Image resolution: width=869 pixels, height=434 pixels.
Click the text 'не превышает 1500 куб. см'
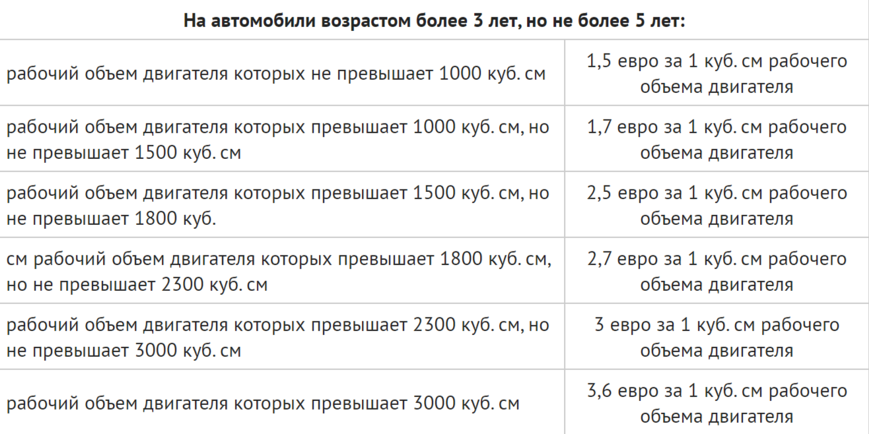(x=123, y=152)
